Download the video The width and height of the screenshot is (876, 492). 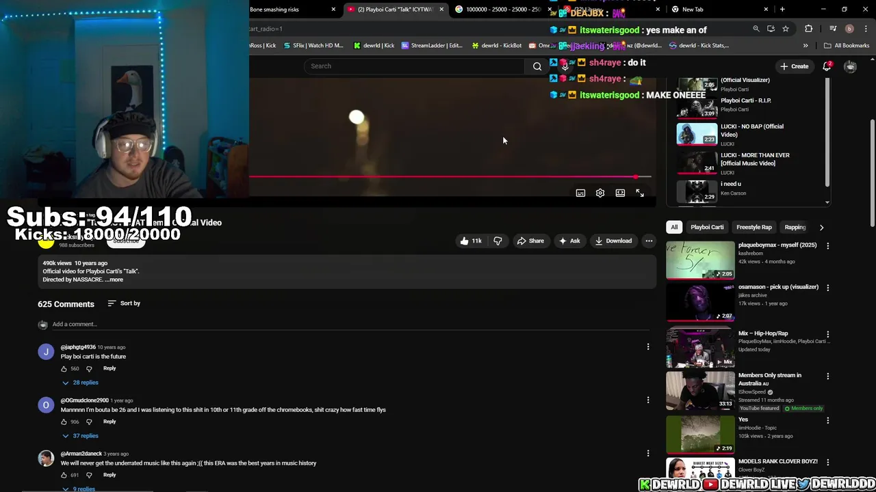click(613, 241)
